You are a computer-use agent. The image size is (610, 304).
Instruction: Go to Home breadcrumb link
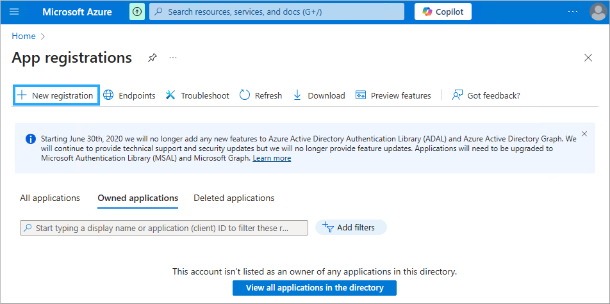(x=24, y=36)
